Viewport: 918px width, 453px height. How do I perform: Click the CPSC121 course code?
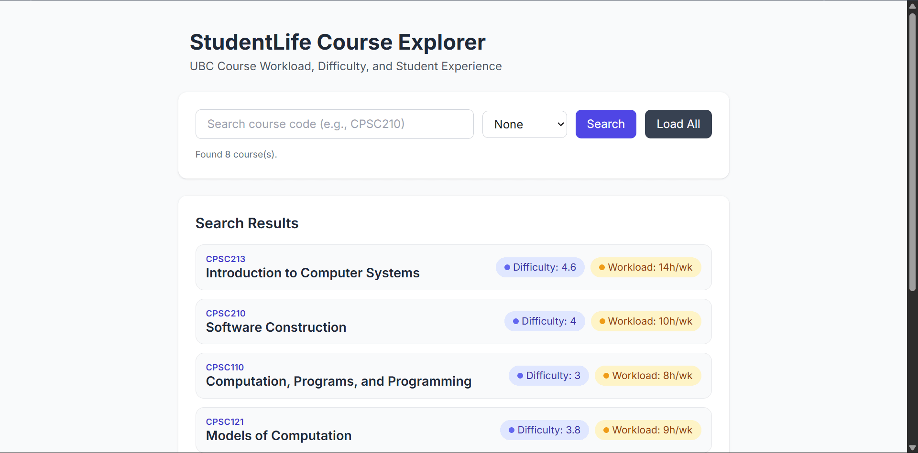tap(225, 421)
